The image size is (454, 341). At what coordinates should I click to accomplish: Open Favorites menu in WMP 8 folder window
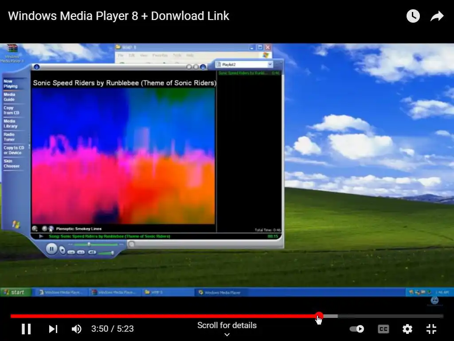(160, 55)
